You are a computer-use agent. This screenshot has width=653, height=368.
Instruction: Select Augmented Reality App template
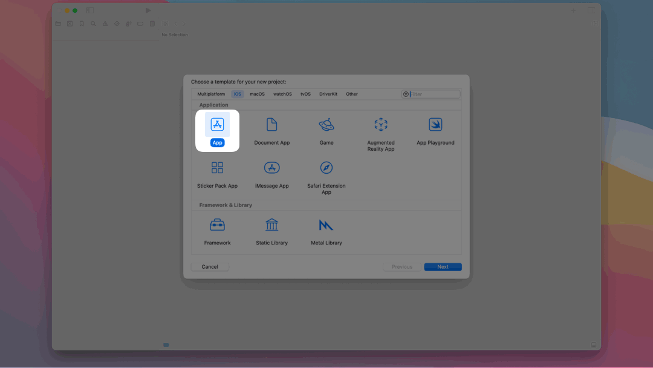[380, 125]
